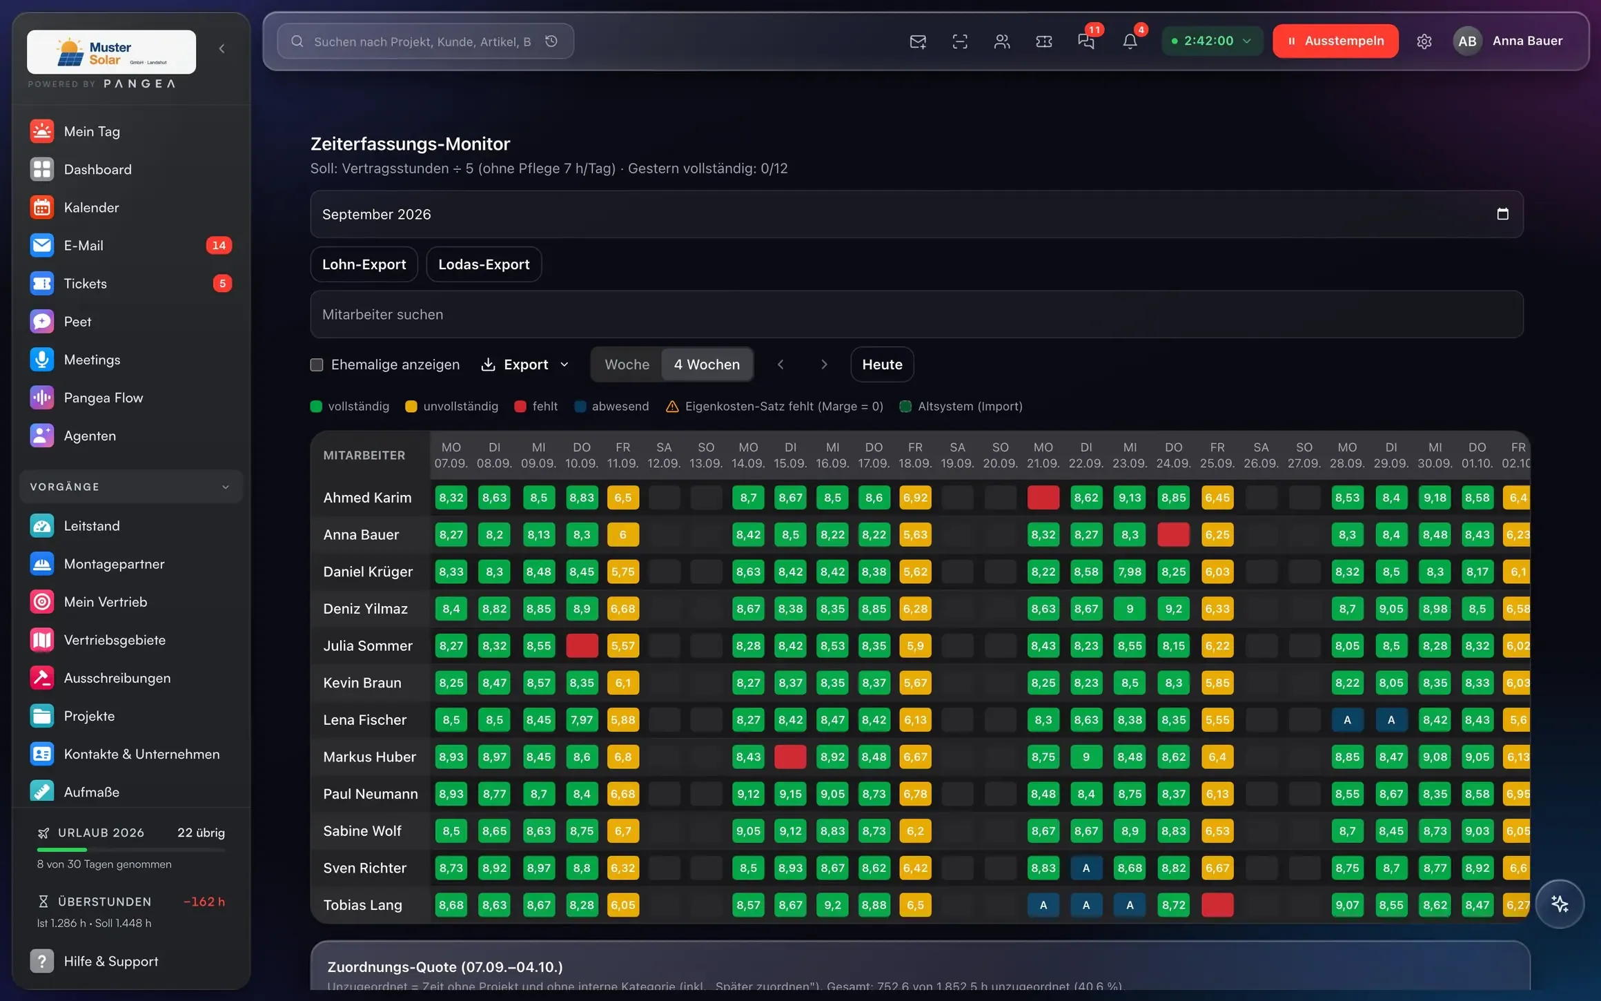Switch to 4 Wochen view

[707, 365]
